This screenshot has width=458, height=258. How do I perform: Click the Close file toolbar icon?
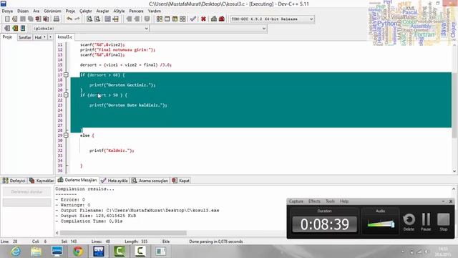[x=38, y=19]
